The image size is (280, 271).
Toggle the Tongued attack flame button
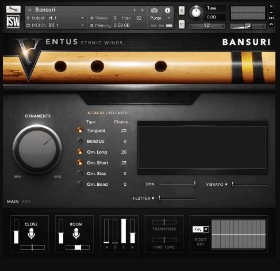[x=80, y=130]
